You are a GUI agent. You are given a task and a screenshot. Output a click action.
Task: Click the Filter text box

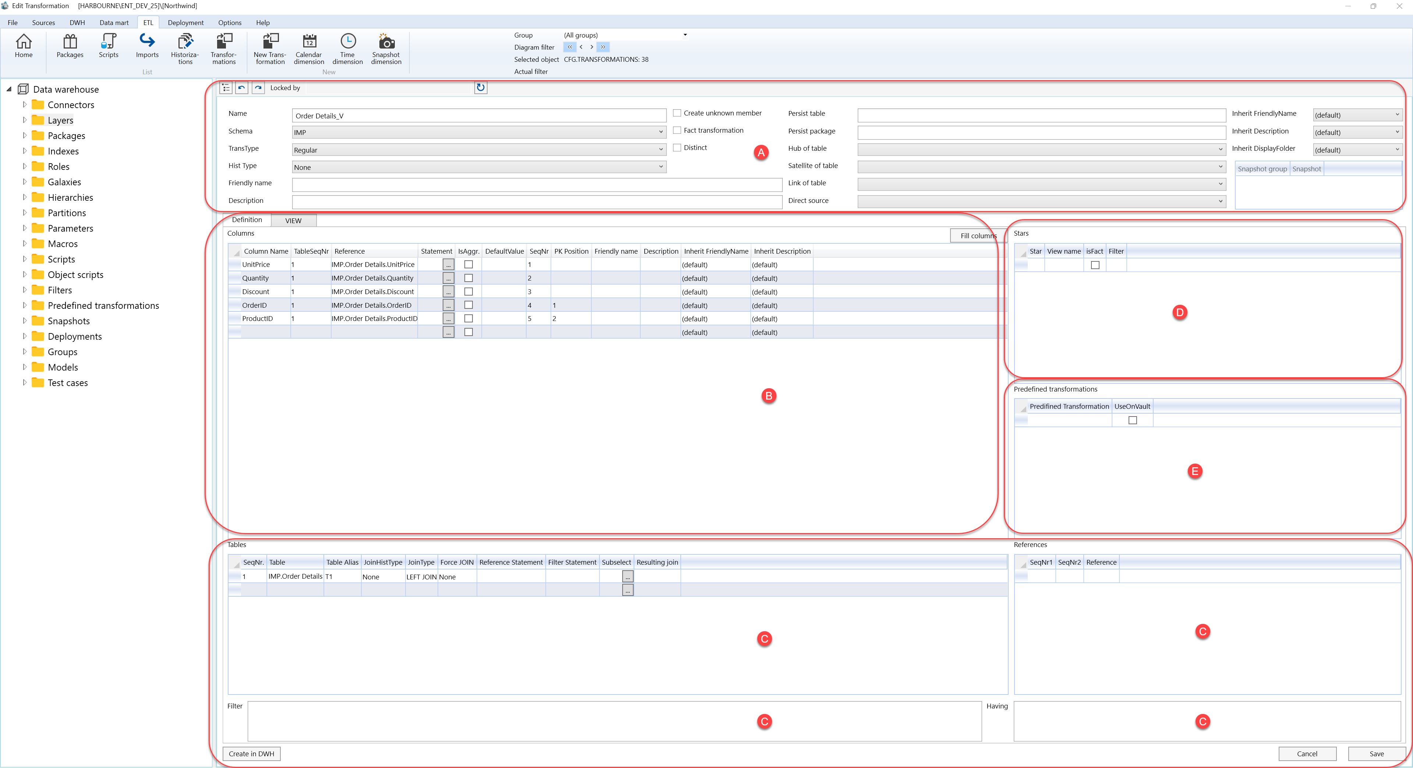coord(615,721)
